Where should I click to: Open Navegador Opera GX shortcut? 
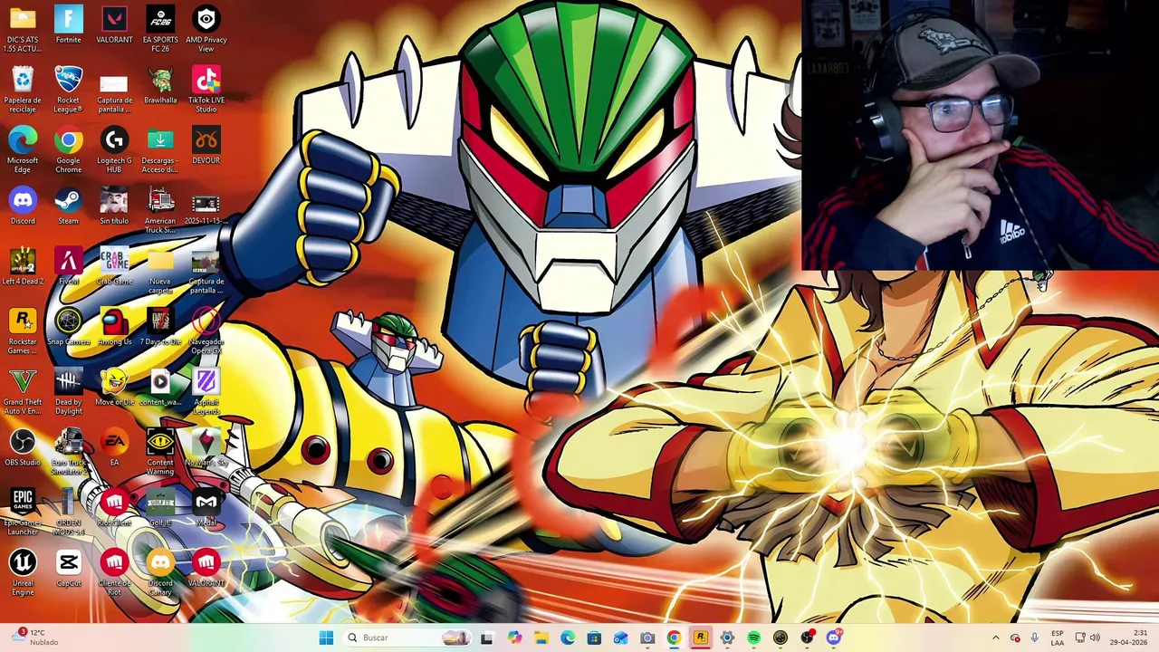(206, 331)
